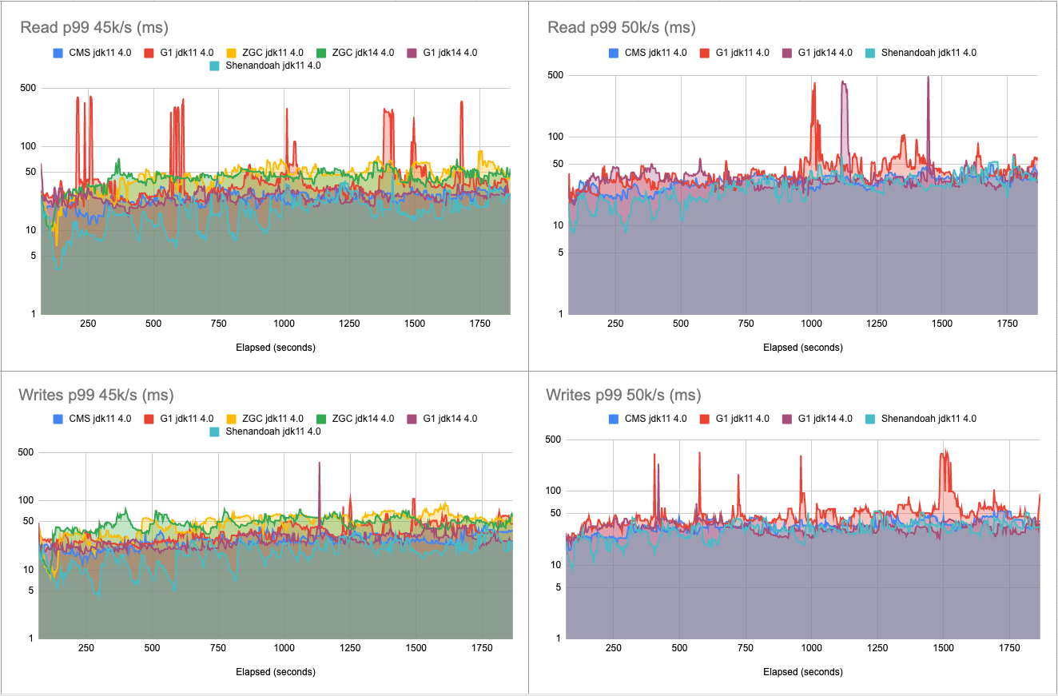This screenshot has width=1058, height=696.
Task: Click G1 jdk14 purple swatch in Writes 50k/s legend
Action: tap(789, 419)
